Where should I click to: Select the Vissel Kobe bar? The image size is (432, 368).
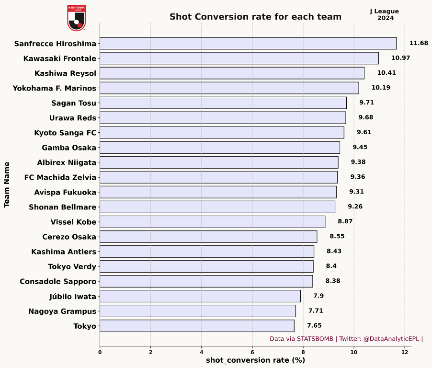coord(212,222)
